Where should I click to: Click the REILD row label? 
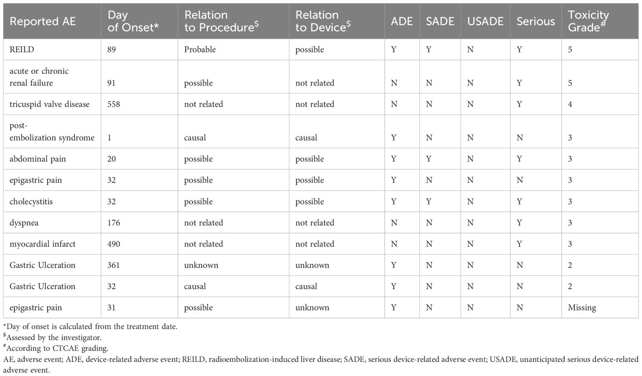[22, 49]
